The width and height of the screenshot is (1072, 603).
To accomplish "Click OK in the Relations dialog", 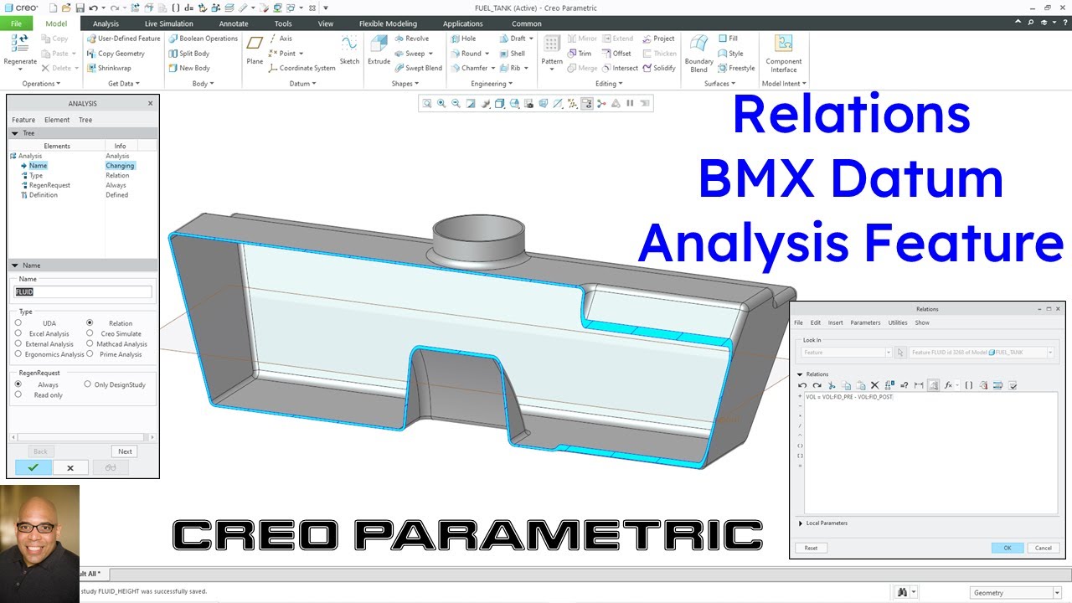I will tap(1008, 548).
